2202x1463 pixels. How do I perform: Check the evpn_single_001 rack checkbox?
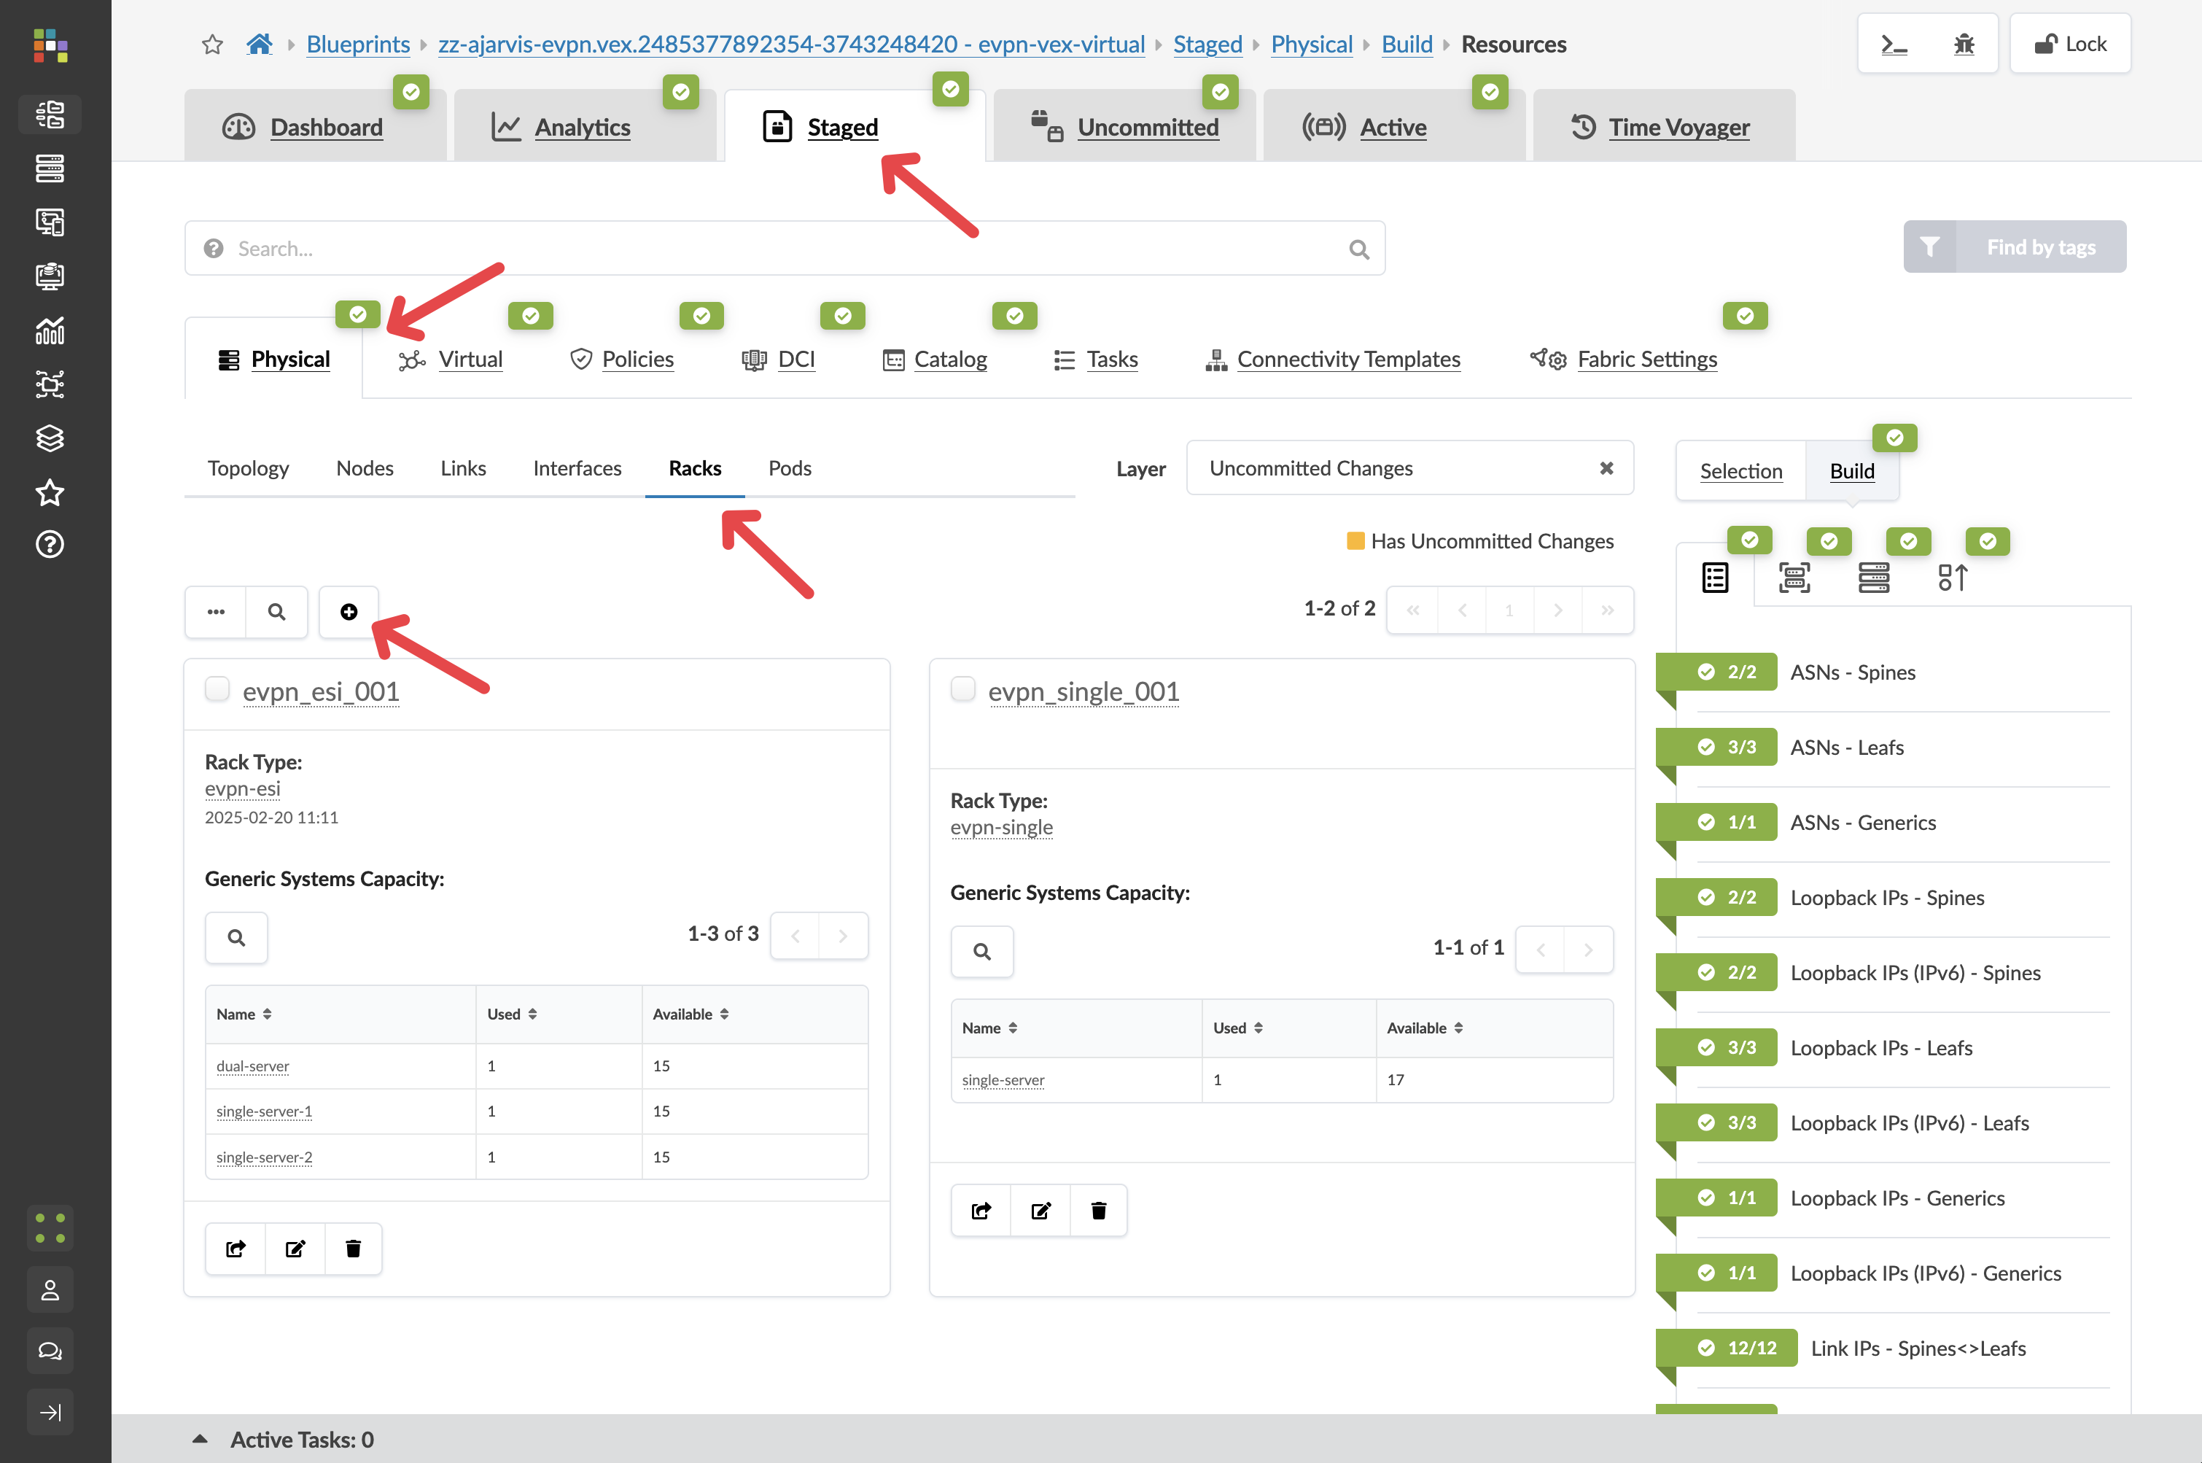coord(962,689)
